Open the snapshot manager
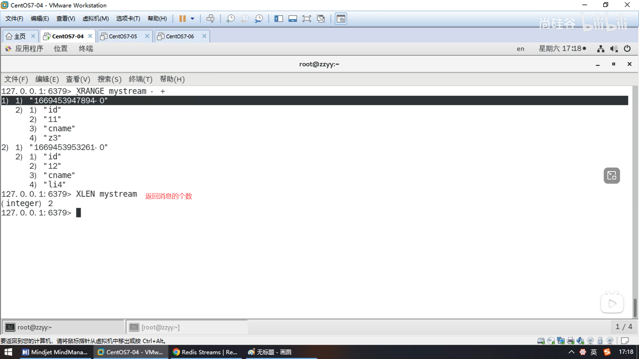 point(259,19)
